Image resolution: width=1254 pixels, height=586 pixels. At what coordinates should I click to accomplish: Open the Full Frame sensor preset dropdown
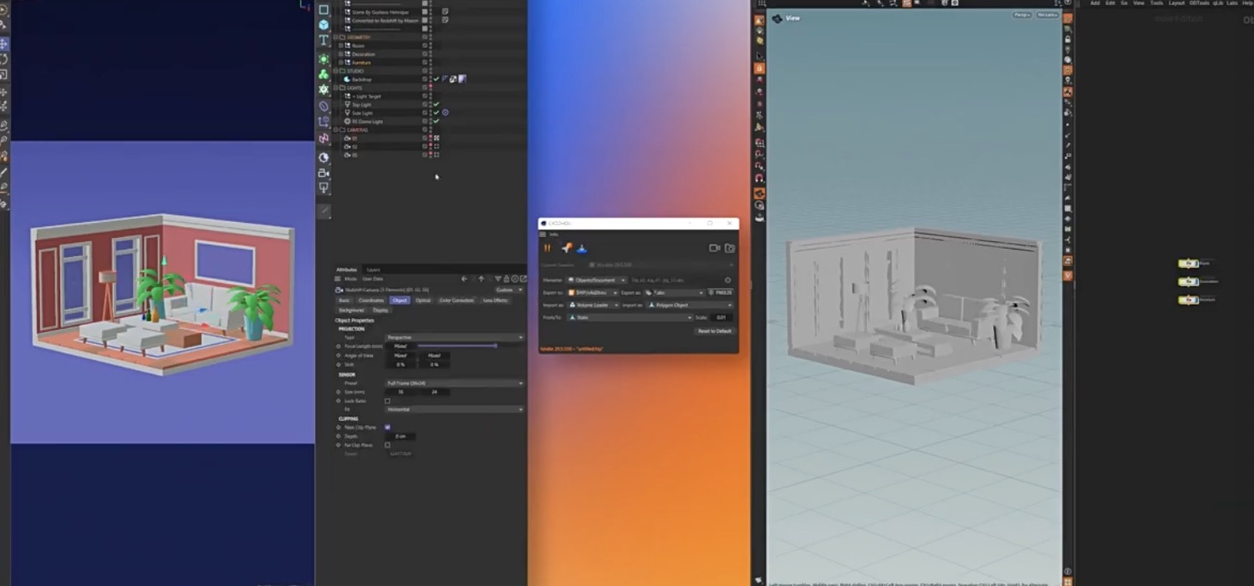click(454, 383)
